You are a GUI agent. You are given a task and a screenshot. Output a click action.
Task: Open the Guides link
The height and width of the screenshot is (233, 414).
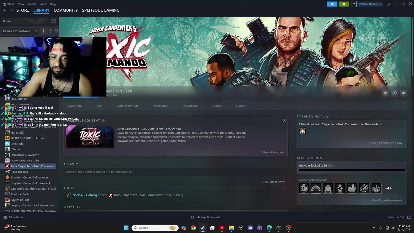point(217,106)
